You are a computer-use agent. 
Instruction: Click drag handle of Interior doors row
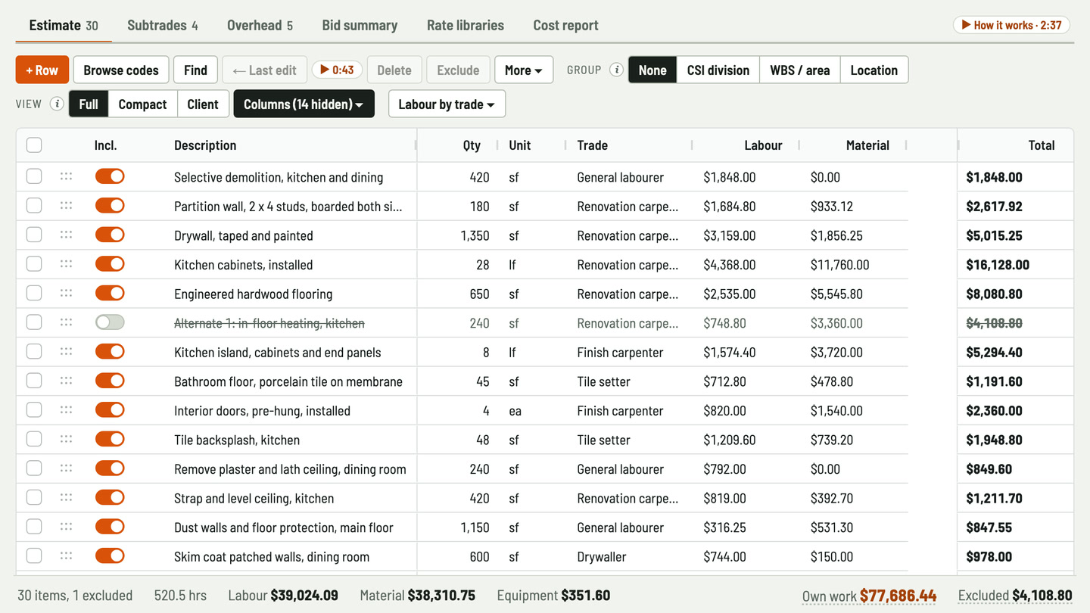click(66, 410)
